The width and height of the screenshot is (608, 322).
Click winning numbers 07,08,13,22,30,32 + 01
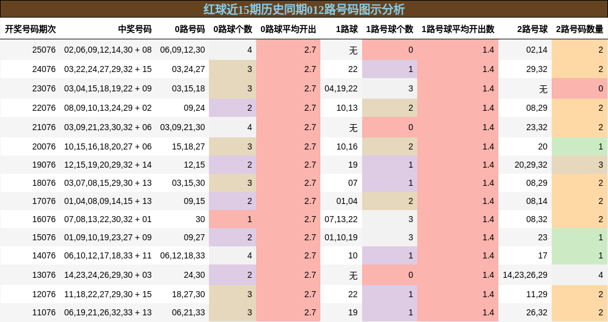pyautogui.click(x=108, y=219)
